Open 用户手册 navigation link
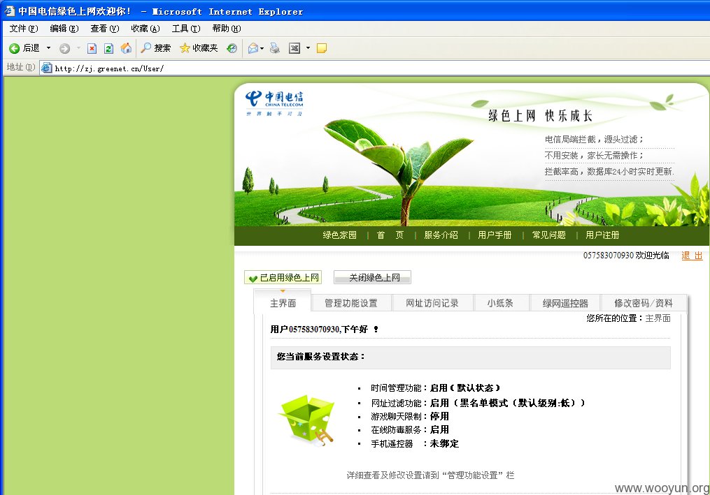The image size is (710, 495). point(495,235)
